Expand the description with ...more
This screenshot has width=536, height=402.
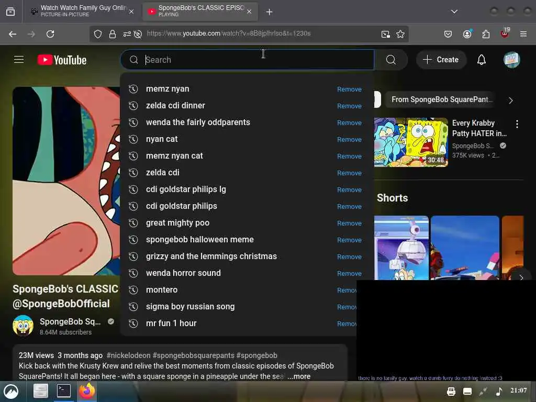(299, 376)
